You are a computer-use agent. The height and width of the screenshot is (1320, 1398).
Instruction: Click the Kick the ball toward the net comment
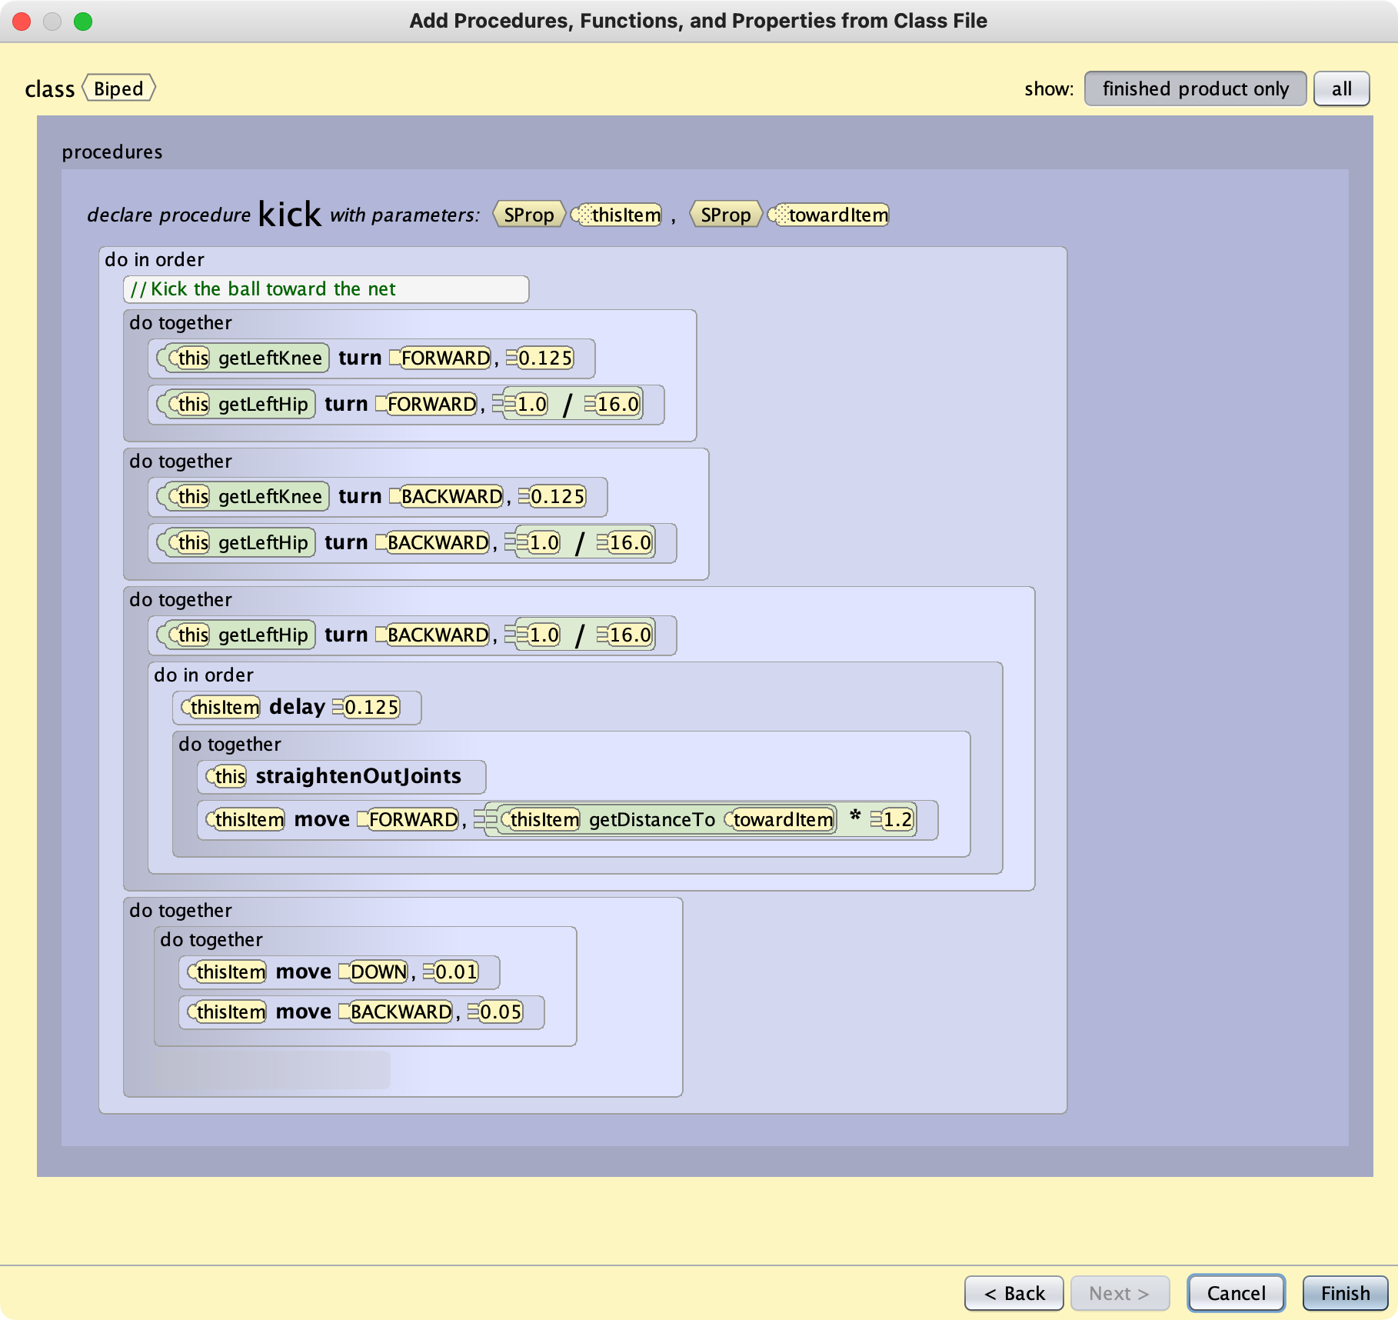(x=326, y=289)
